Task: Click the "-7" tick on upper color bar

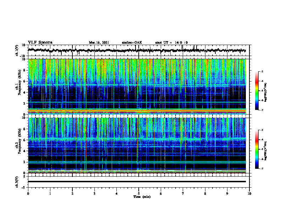Action: 262,110
